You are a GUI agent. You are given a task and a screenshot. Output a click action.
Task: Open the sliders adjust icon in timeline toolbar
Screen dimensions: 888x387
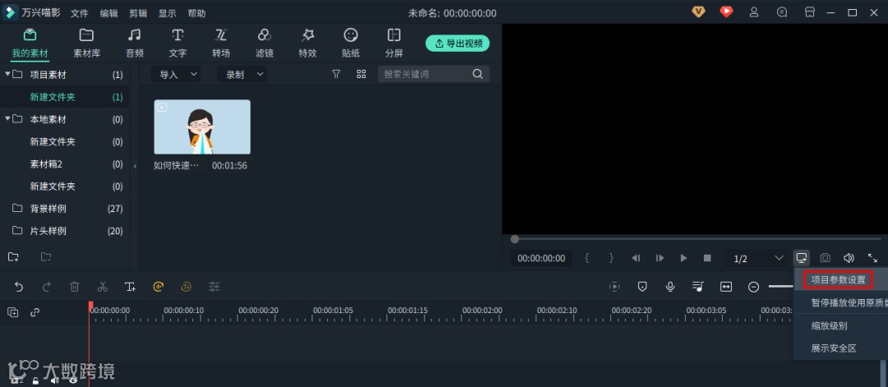pos(214,287)
